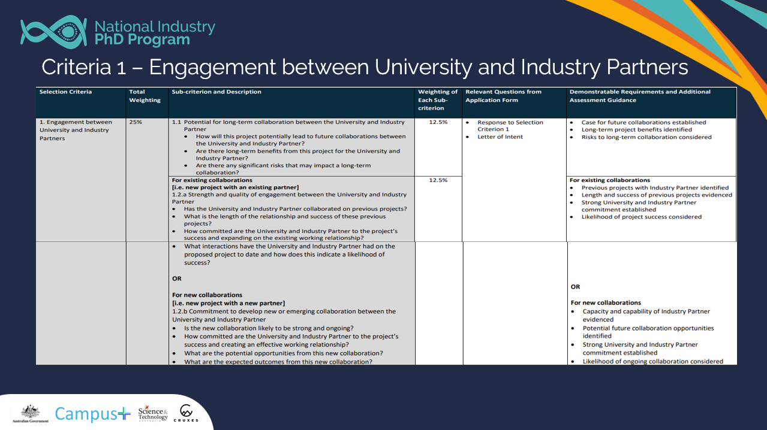The height and width of the screenshot is (430, 767).
Task: Click the Australian Government crest logo
Action: [30, 413]
